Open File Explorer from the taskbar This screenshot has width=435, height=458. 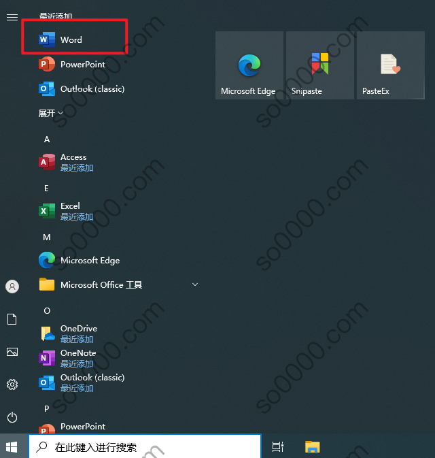pos(312,447)
